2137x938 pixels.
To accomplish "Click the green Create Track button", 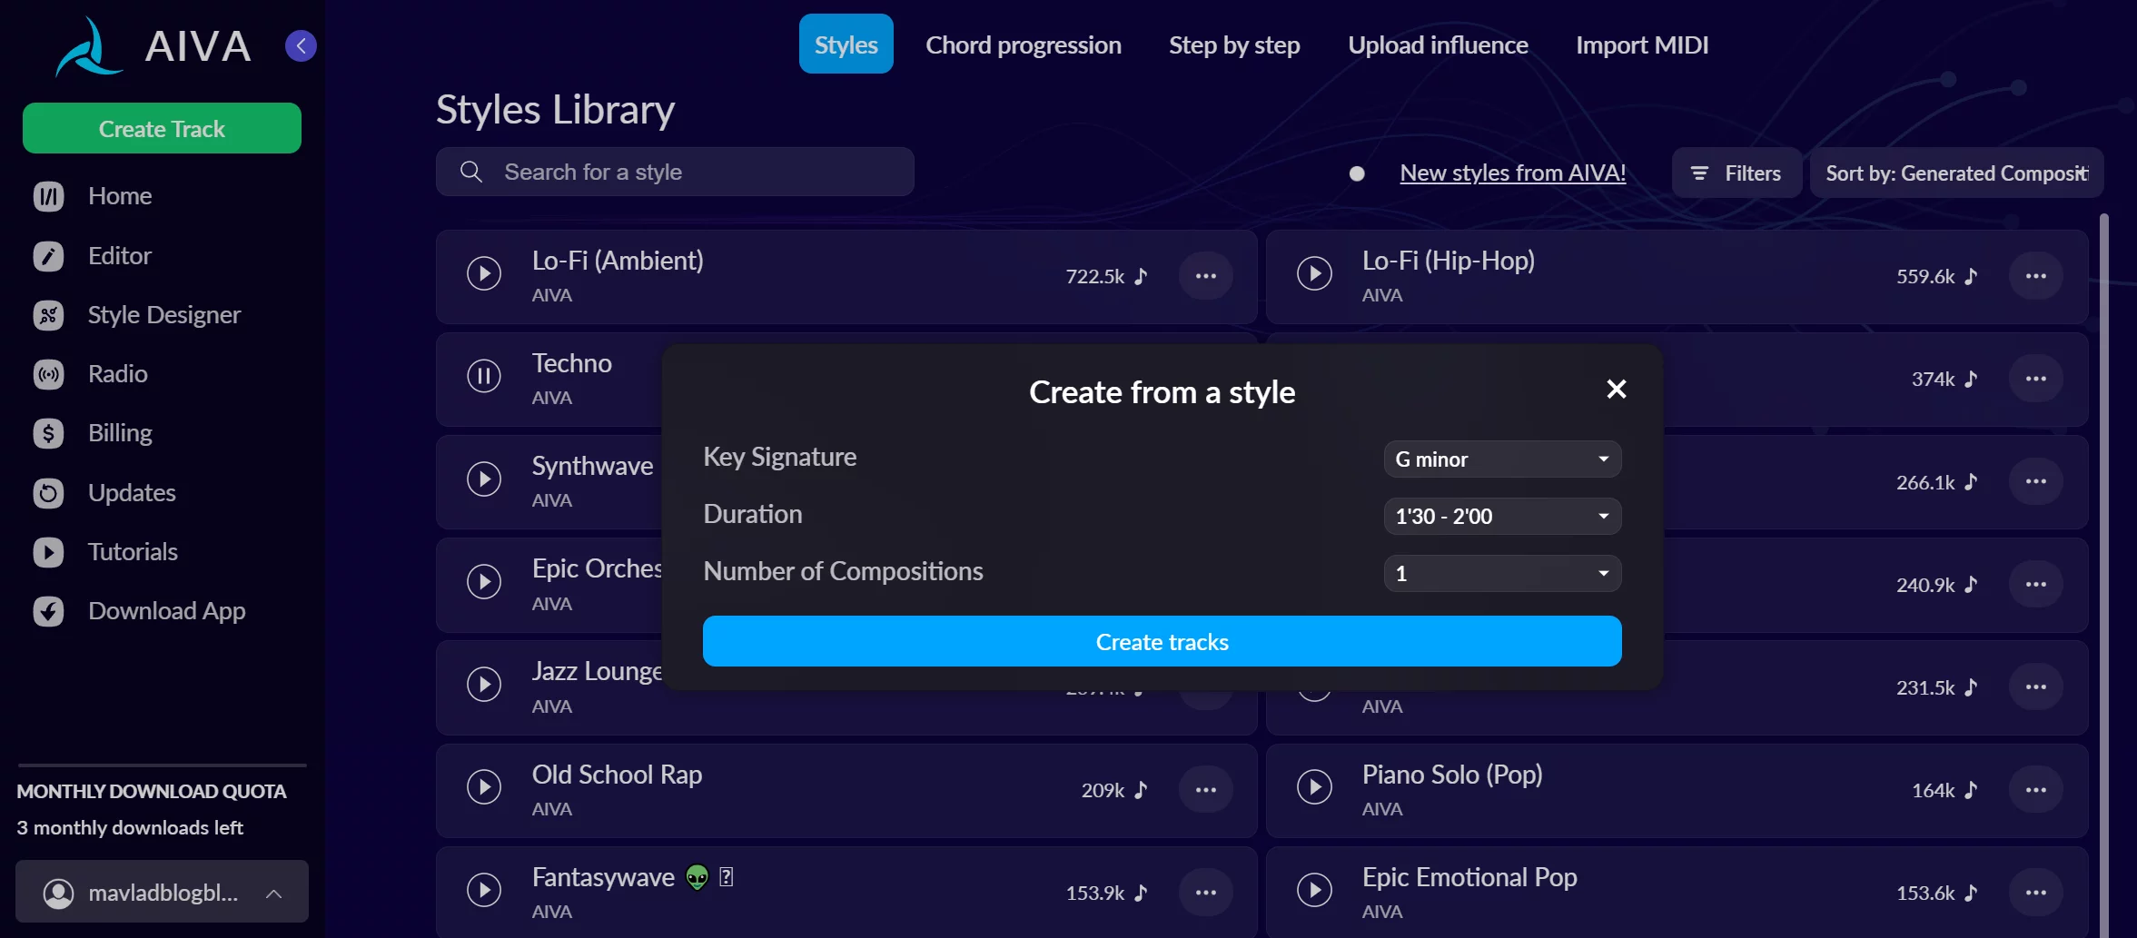I will [x=162, y=129].
